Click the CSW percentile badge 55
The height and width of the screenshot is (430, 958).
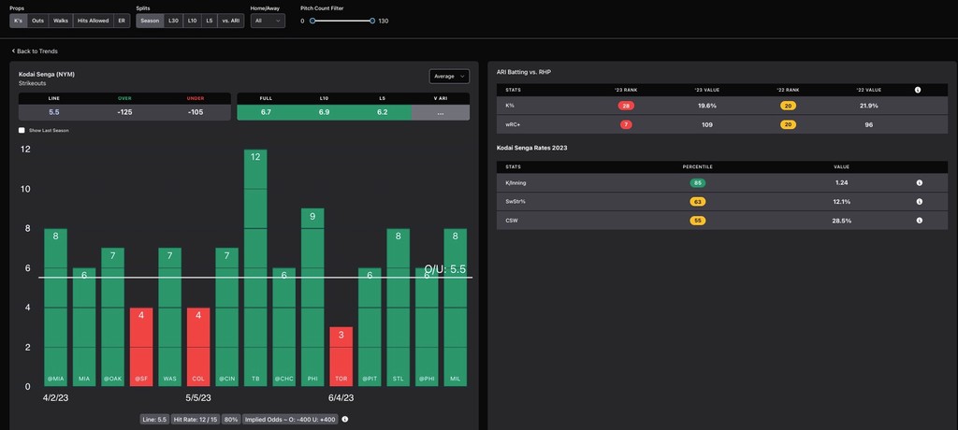coord(697,221)
